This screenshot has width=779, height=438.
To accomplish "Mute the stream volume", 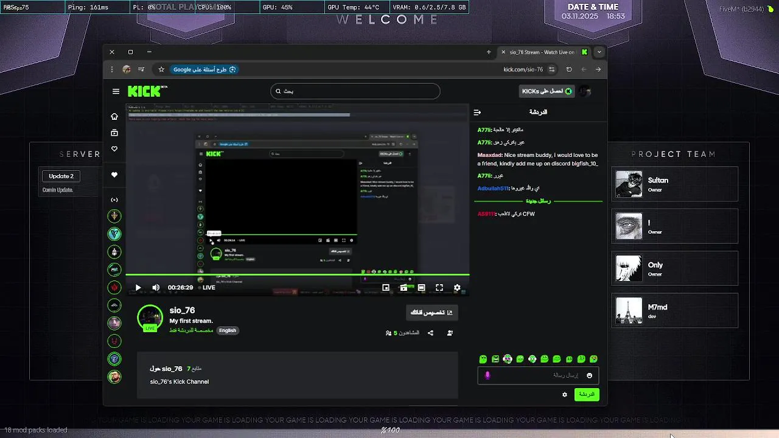I will 156,288.
